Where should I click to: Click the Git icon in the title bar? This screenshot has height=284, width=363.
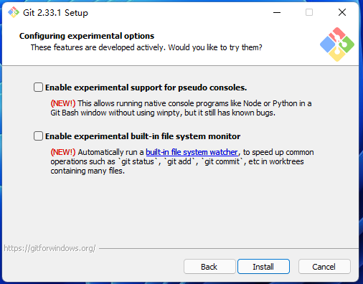[14, 12]
